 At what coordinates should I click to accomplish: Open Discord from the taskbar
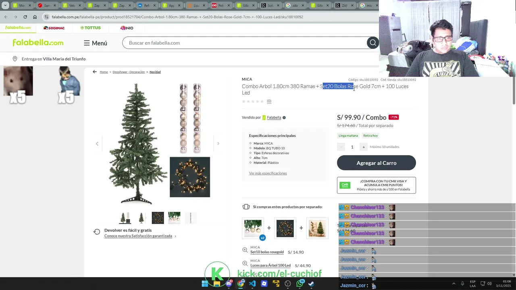229,284
